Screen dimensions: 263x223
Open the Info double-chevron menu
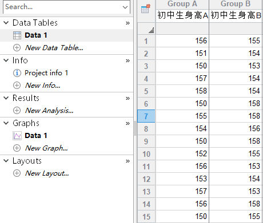point(127,61)
